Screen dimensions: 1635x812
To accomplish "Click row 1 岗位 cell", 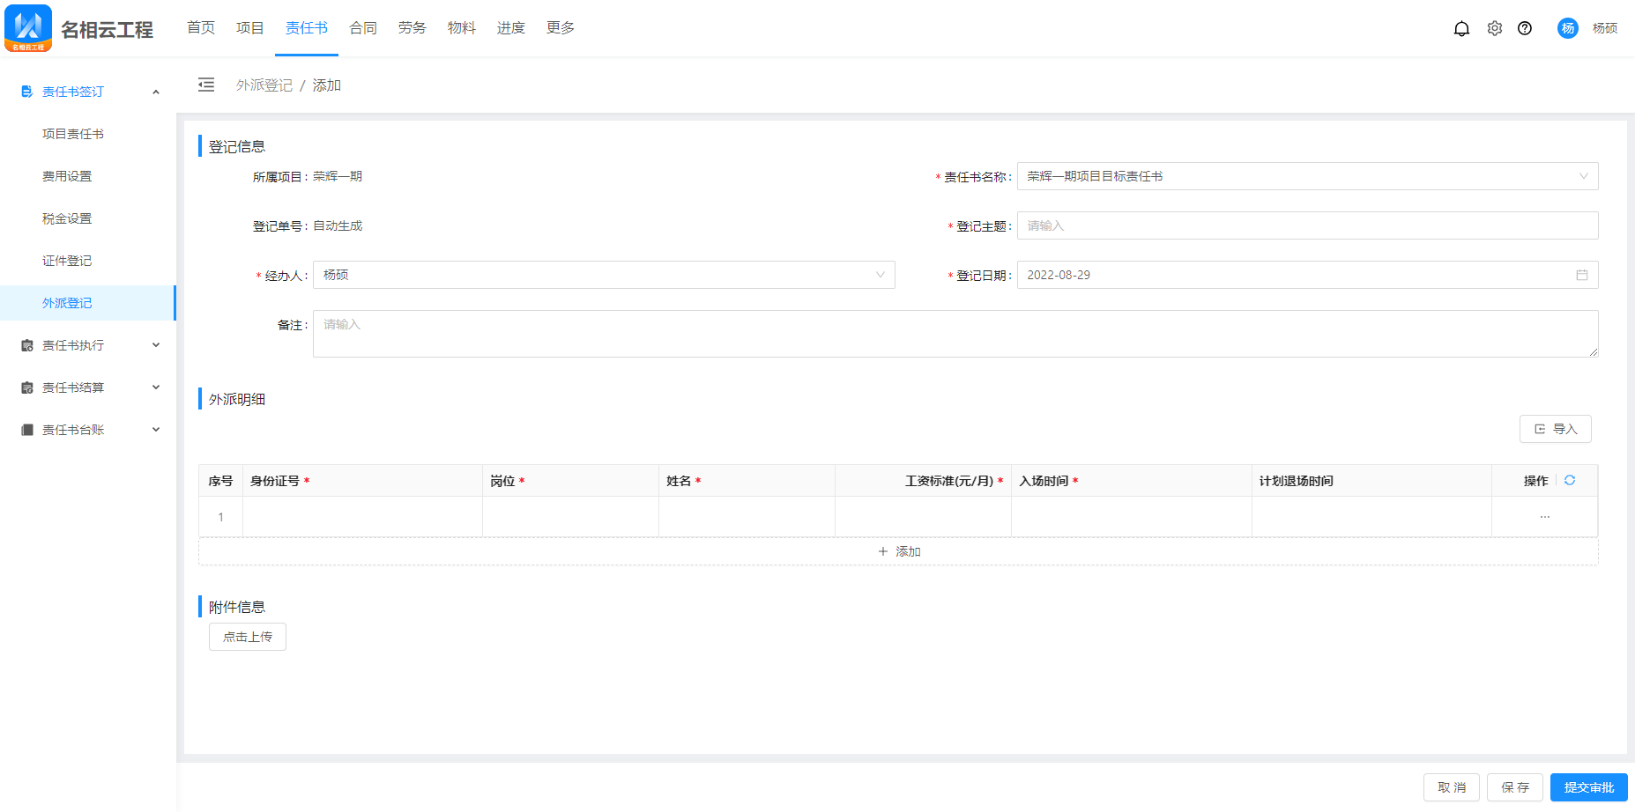I will click(570, 517).
